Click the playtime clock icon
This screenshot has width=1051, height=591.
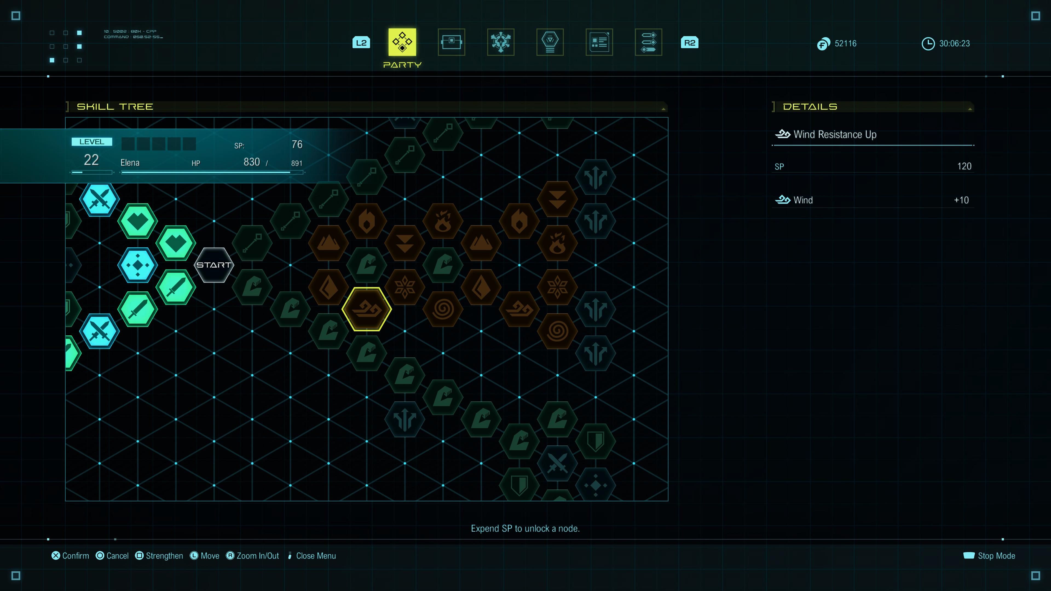[928, 44]
